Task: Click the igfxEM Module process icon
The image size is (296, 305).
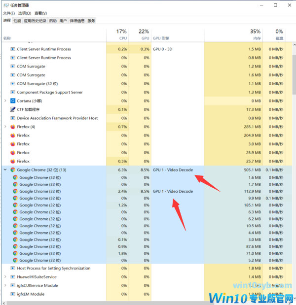Action: coord(13,294)
